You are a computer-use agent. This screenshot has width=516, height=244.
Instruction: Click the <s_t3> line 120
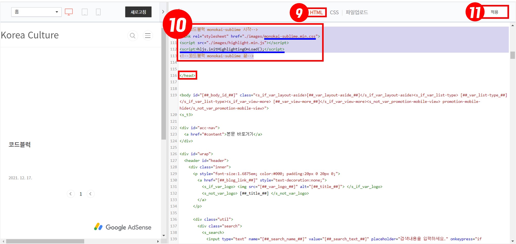186,115
